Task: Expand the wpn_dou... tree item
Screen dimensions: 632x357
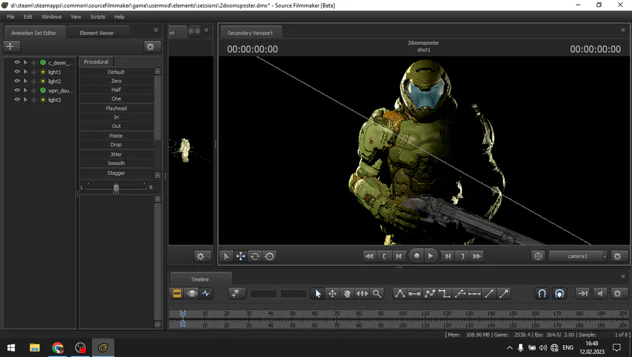Action: pyautogui.click(x=34, y=91)
